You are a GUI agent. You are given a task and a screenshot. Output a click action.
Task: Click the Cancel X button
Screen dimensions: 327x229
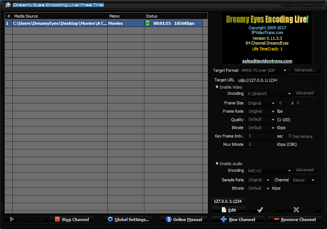tap(303, 210)
